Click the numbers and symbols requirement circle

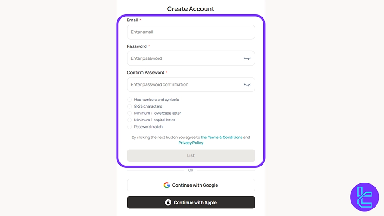coord(129,100)
